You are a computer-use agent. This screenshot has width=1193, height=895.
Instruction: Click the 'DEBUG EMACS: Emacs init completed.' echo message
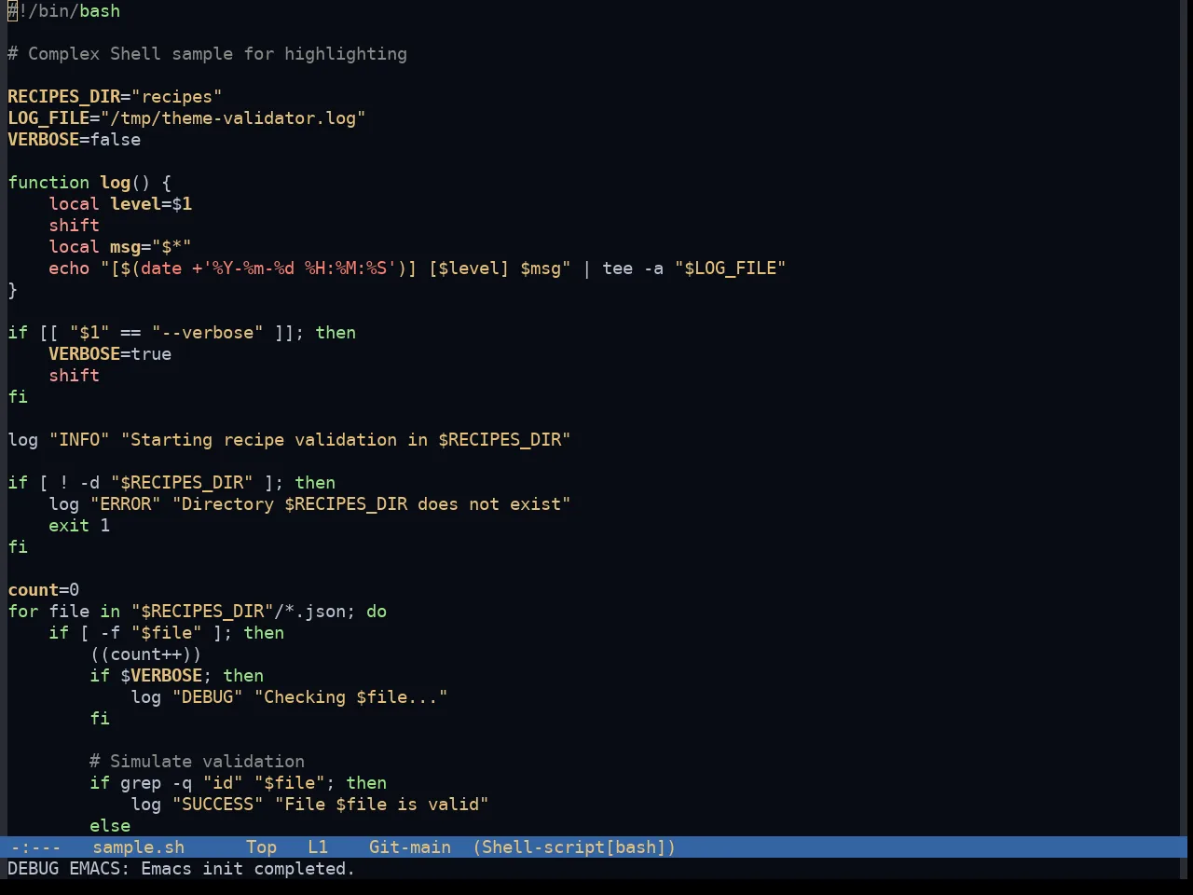(182, 869)
